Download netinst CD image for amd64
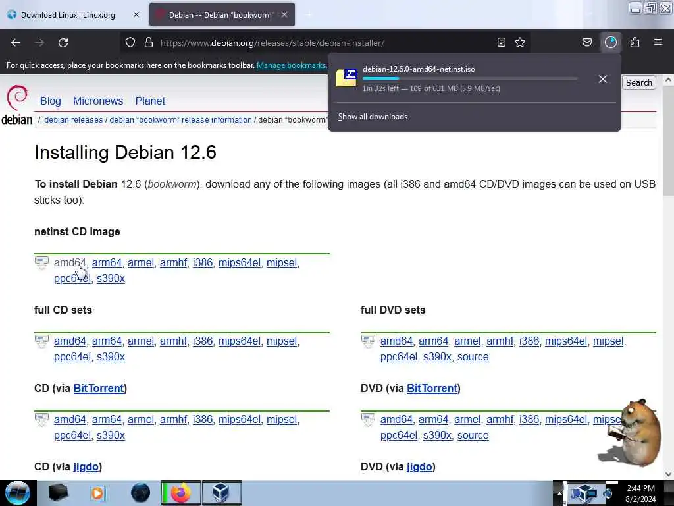 (70, 262)
